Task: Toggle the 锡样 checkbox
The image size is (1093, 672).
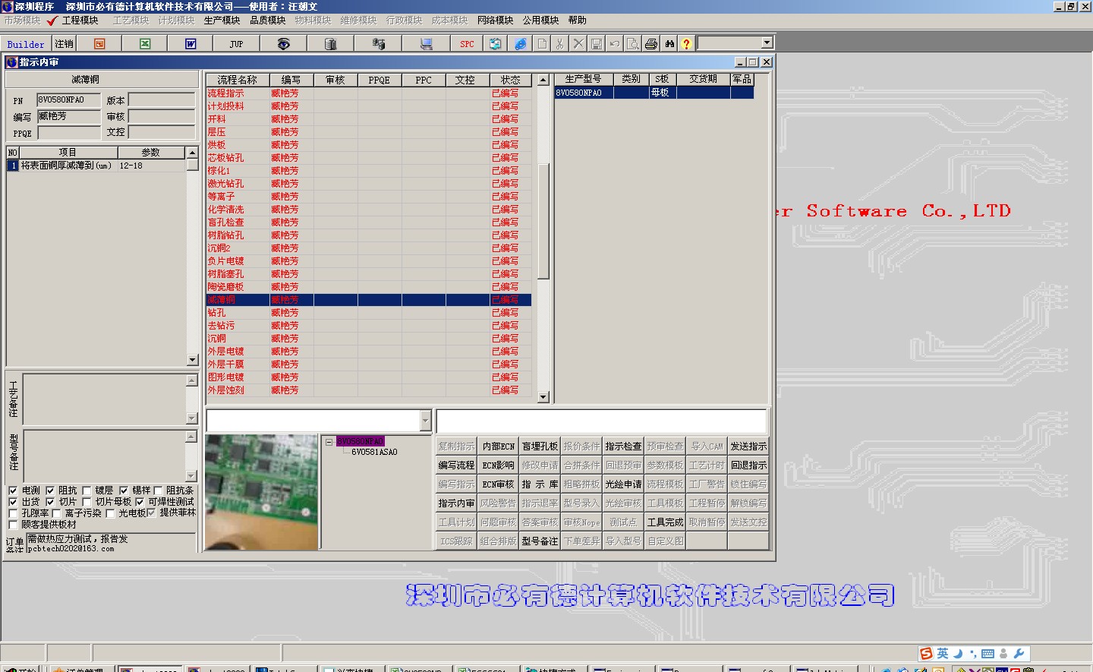Action: tap(124, 491)
